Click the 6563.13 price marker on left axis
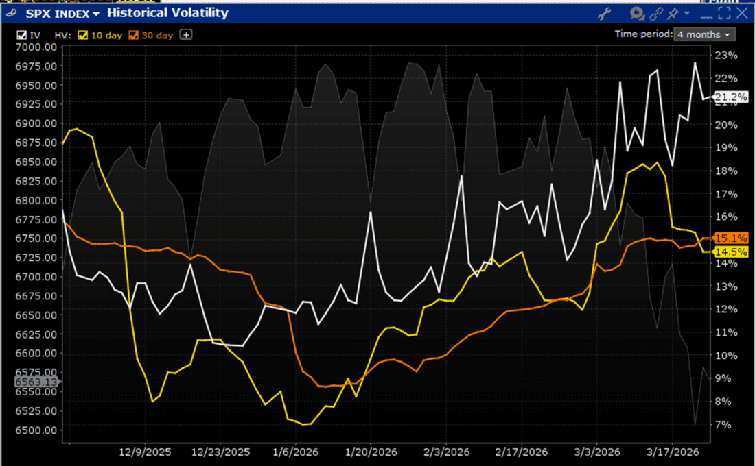 (x=37, y=382)
